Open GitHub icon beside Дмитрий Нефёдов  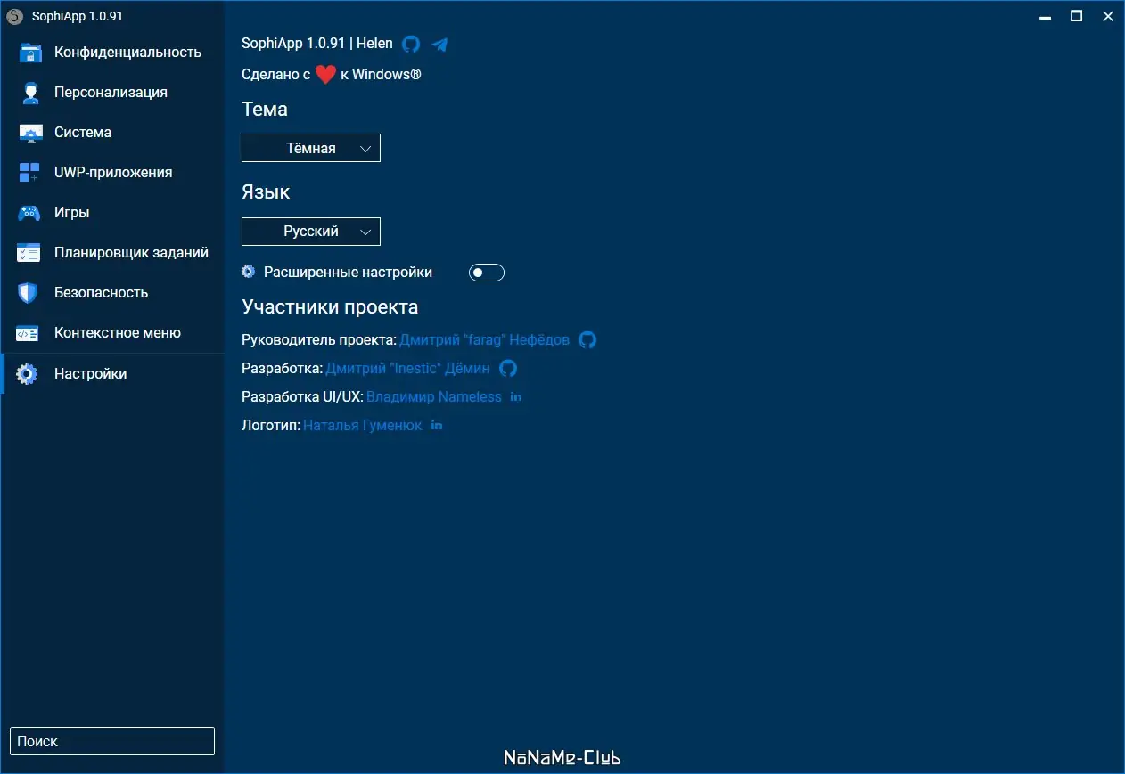click(x=587, y=340)
